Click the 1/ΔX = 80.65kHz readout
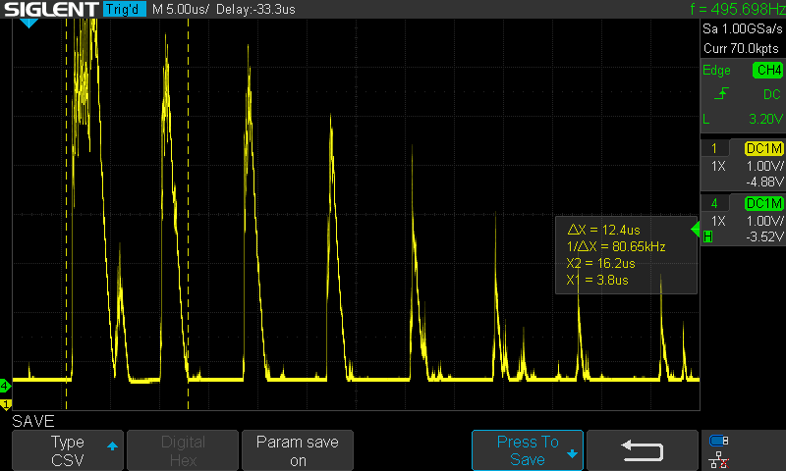Image resolution: width=786 pixels, height=471 pixels. click(616, 246)
